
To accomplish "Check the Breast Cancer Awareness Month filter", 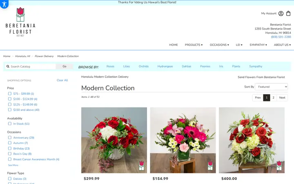I will 10,159.
